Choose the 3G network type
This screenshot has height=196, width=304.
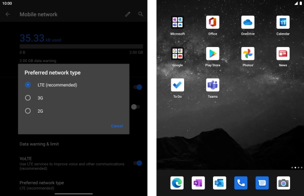pos(28,98)
